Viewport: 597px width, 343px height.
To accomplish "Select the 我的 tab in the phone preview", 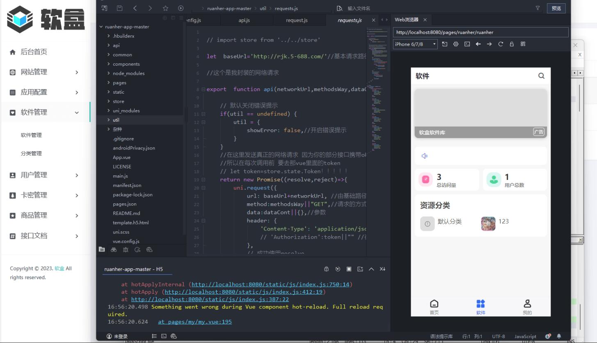I will 527,306.
